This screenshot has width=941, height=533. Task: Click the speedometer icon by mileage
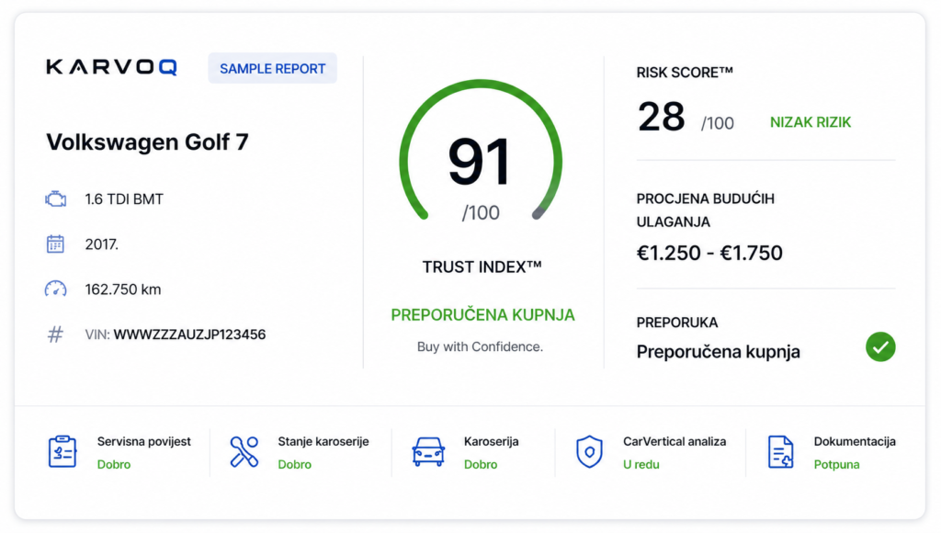click(56, 289)
